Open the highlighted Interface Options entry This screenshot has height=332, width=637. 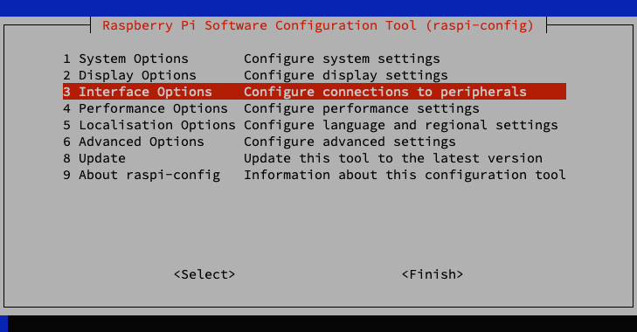click(x=314, y=92)
